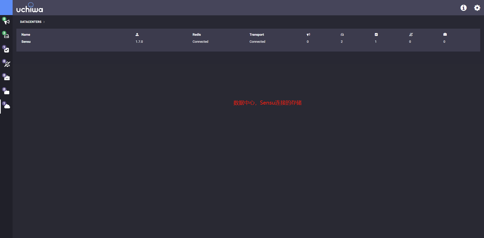Open the Stashes briefcase icon in sidebar
Image resolution: width=484 pixels, height=238 pixels.
6,78
